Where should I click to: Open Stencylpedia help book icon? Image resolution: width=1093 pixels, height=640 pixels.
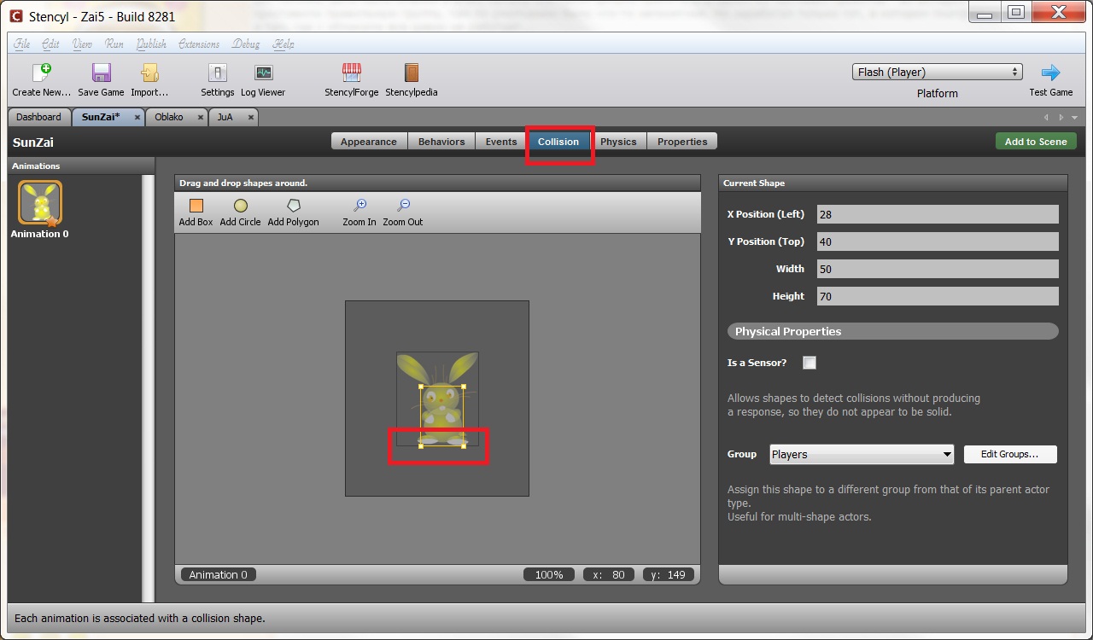click(x=412, y=73)
